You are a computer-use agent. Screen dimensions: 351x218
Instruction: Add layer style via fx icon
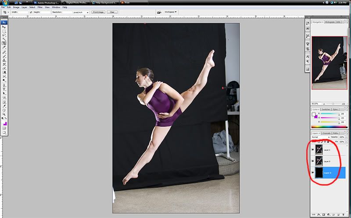coord(319,214)
